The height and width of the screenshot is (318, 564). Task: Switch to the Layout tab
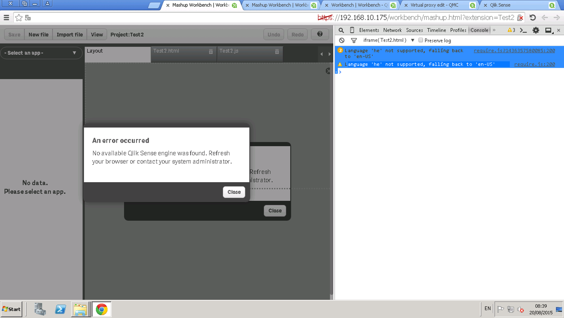tap(117, 54)
